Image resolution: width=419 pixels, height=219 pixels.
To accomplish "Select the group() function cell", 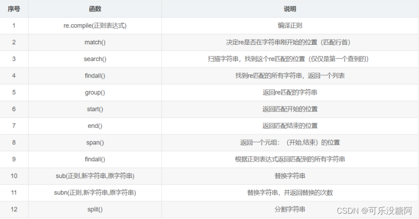I will tap(95, 93).
